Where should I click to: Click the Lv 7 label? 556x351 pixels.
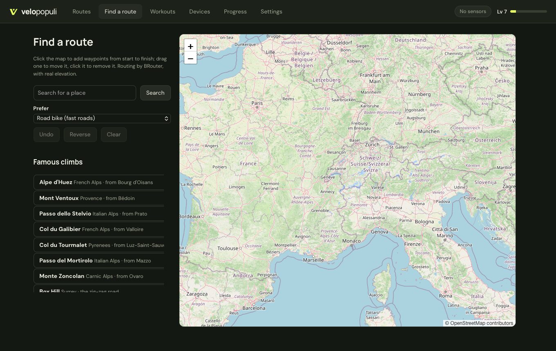coord(502,11)
